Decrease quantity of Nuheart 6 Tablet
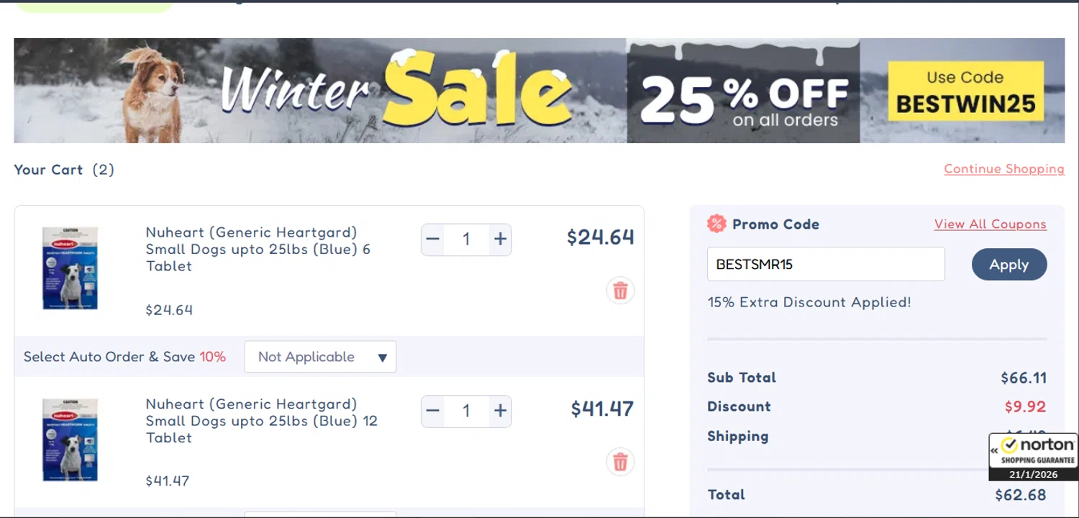Viewport: 1079px width, 518px height. pyautogui.click(x=432, y=239)
